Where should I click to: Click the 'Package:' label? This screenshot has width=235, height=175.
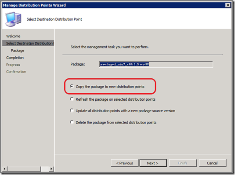(78, 64)
